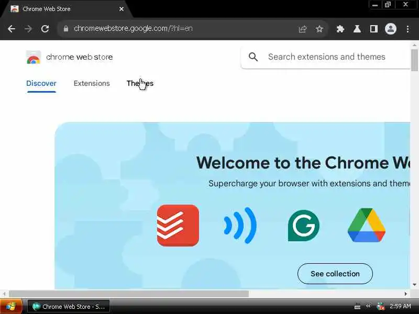Click the 2:59 AM clock
Screen dimensions: 419x314
point(400,306)
